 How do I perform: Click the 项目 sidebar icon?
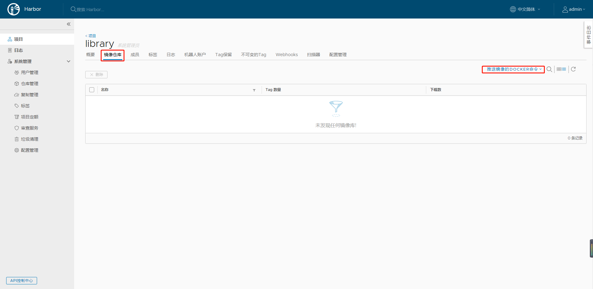tap(10, 39)
